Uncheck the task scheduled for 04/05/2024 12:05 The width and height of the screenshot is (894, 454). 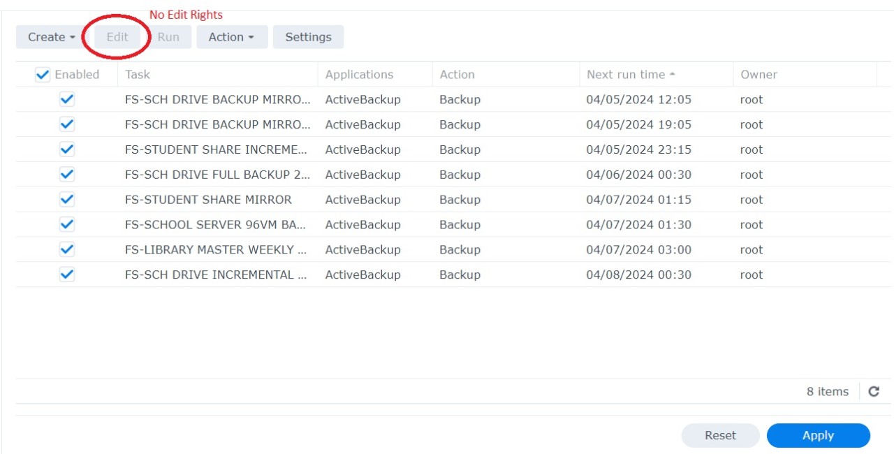[x=67, y=100]
